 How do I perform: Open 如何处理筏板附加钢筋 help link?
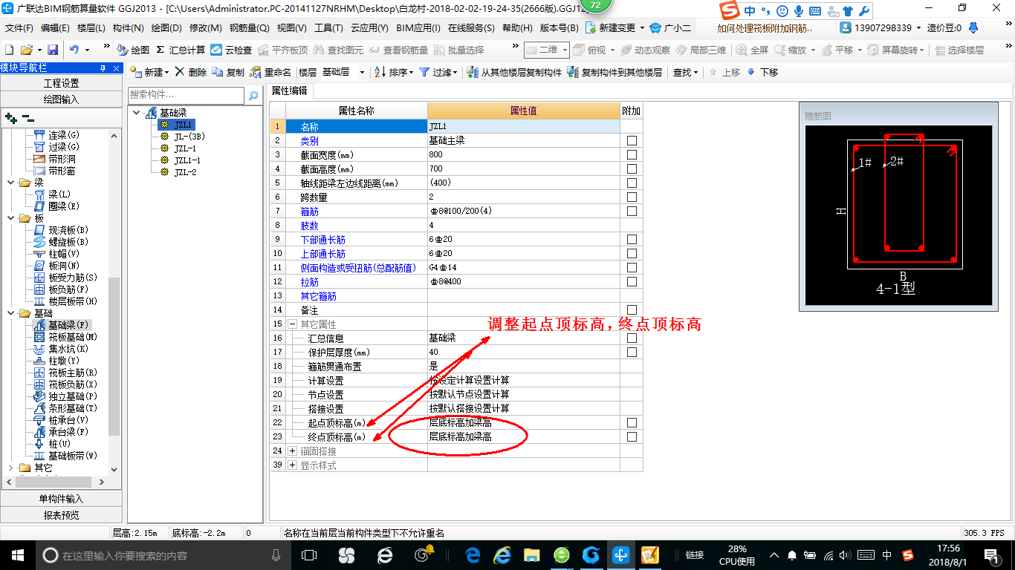[x=765, y=27]
